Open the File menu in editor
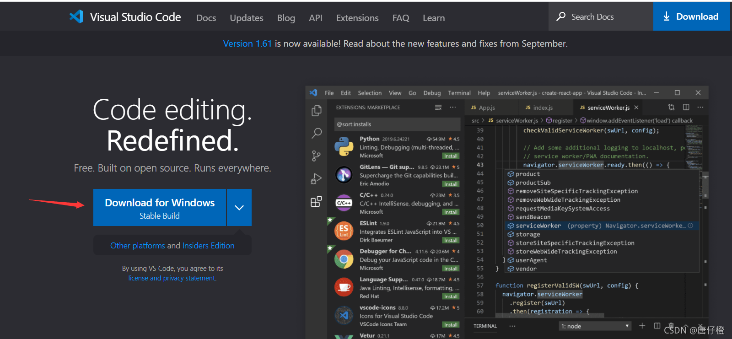Screen dimensions: 732x339 click(329, 93)
